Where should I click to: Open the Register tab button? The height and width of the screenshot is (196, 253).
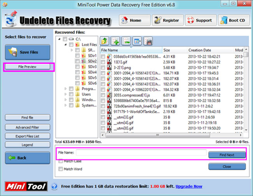tap(168, 20)
